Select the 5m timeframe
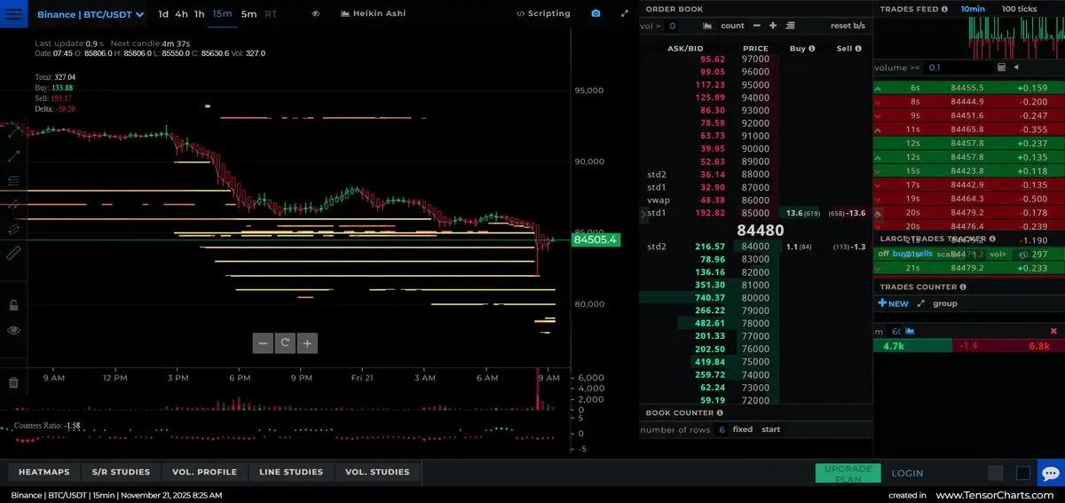This screenshot has height=503, width=1065. click(248, 13)
